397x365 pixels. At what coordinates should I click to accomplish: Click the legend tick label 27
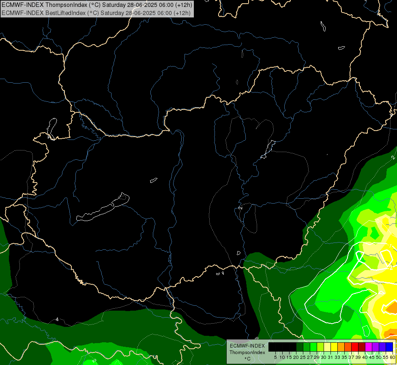click(x=310, y=357)
